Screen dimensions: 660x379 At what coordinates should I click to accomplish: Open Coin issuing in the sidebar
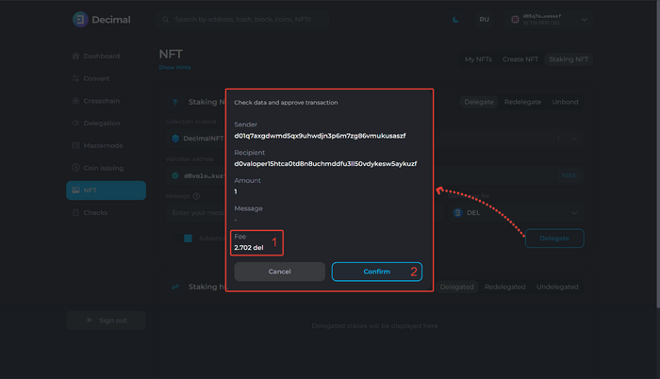(x=106, y=168)
